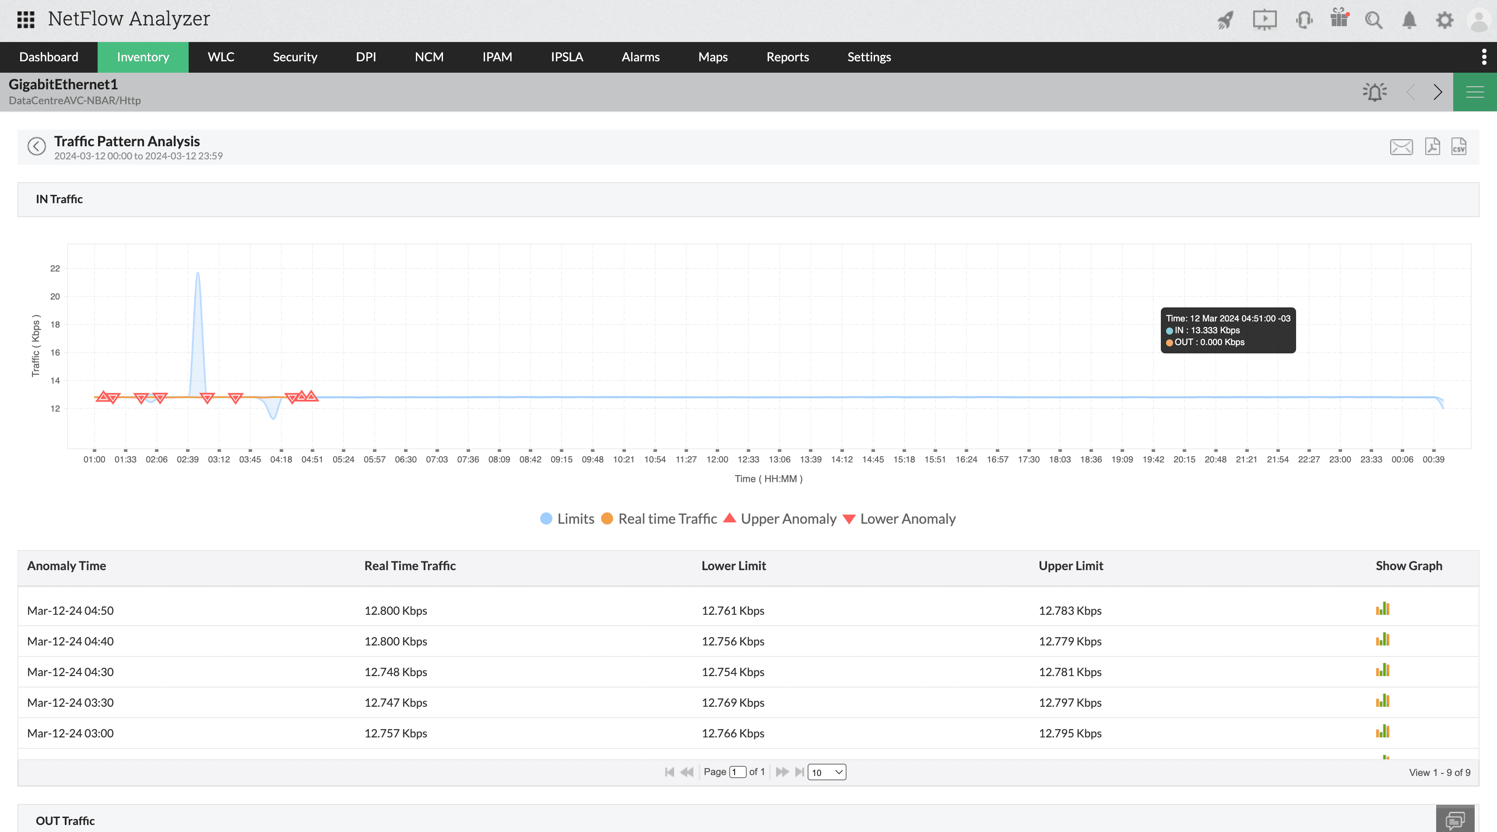
Task: Show graph for Mar-12-24 04:50 anomaly
Action: 1382,609
